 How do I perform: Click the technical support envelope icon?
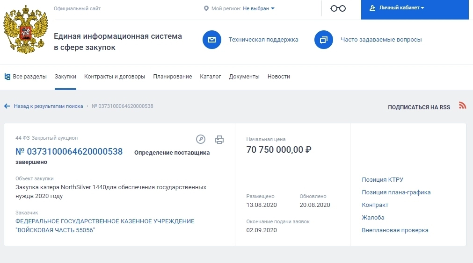tap(211, 40)
